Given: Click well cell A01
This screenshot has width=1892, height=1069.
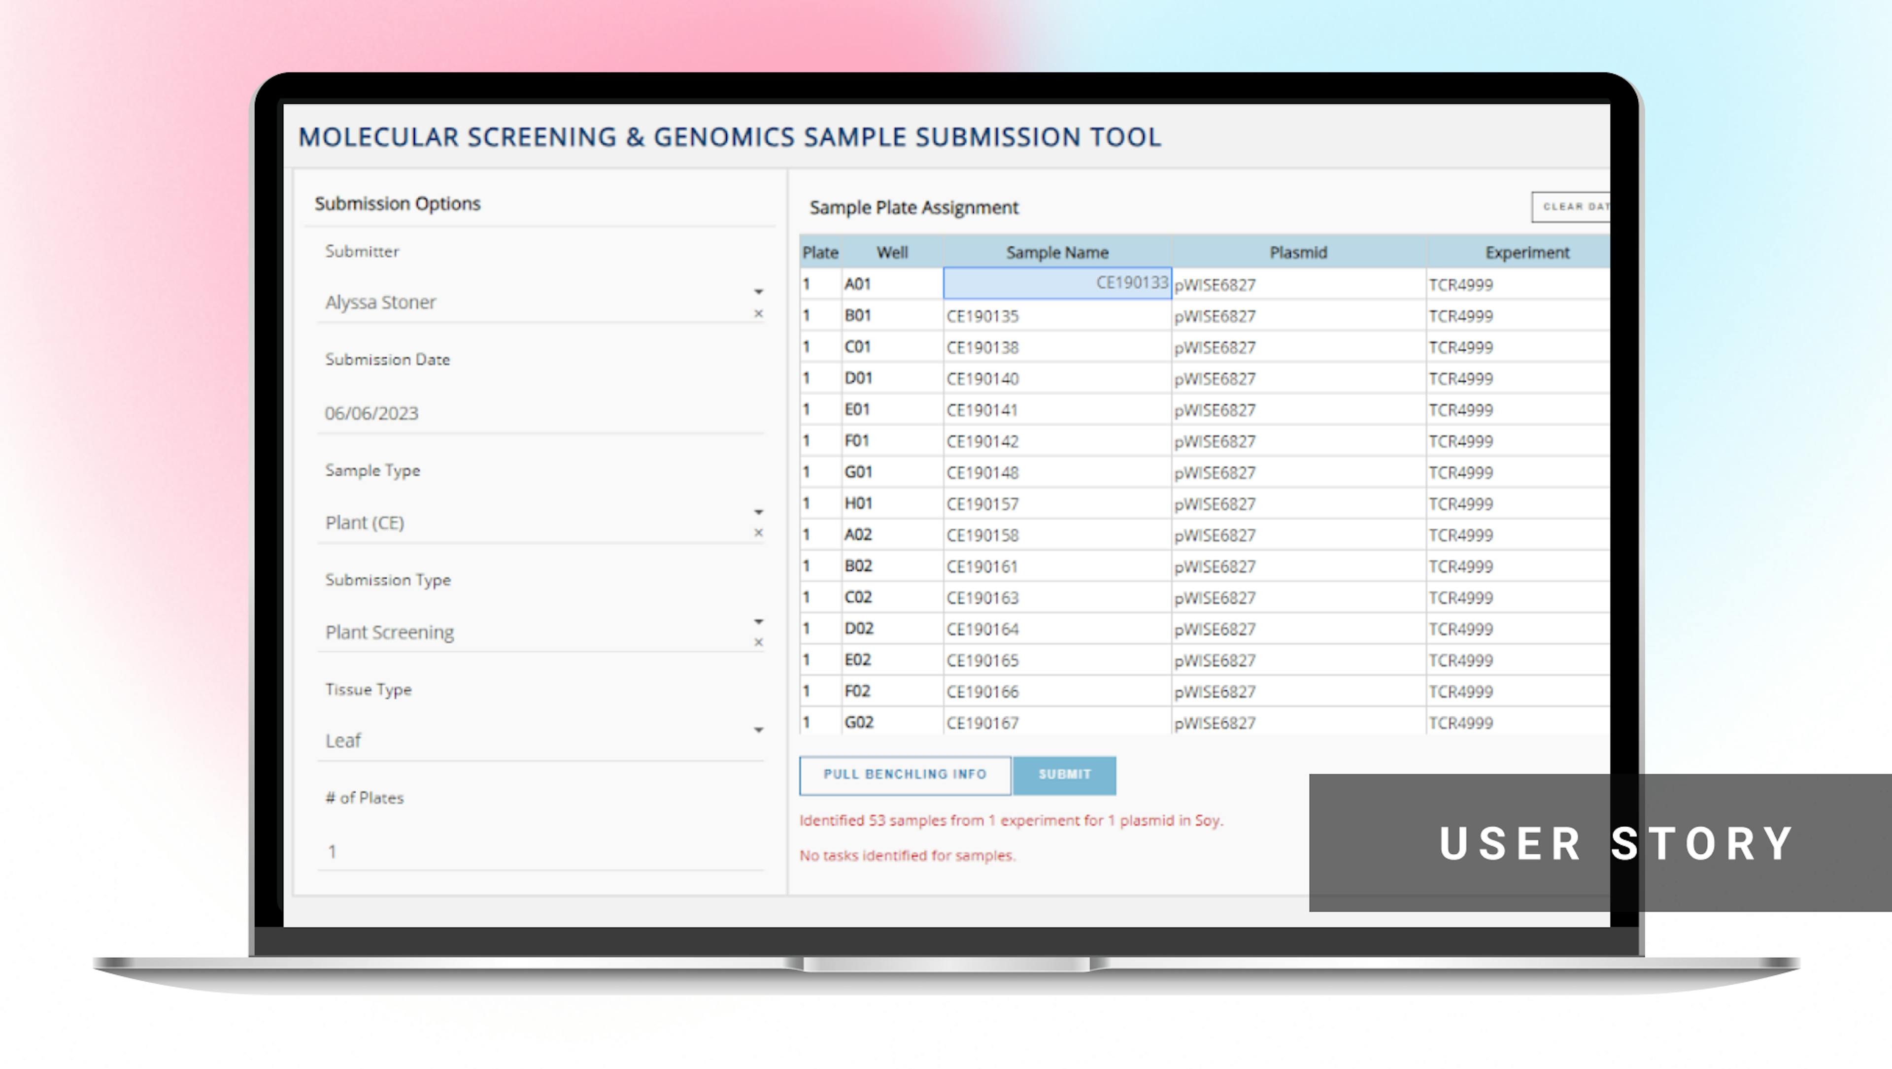Looking at the screenshot, I should [892, 284].
